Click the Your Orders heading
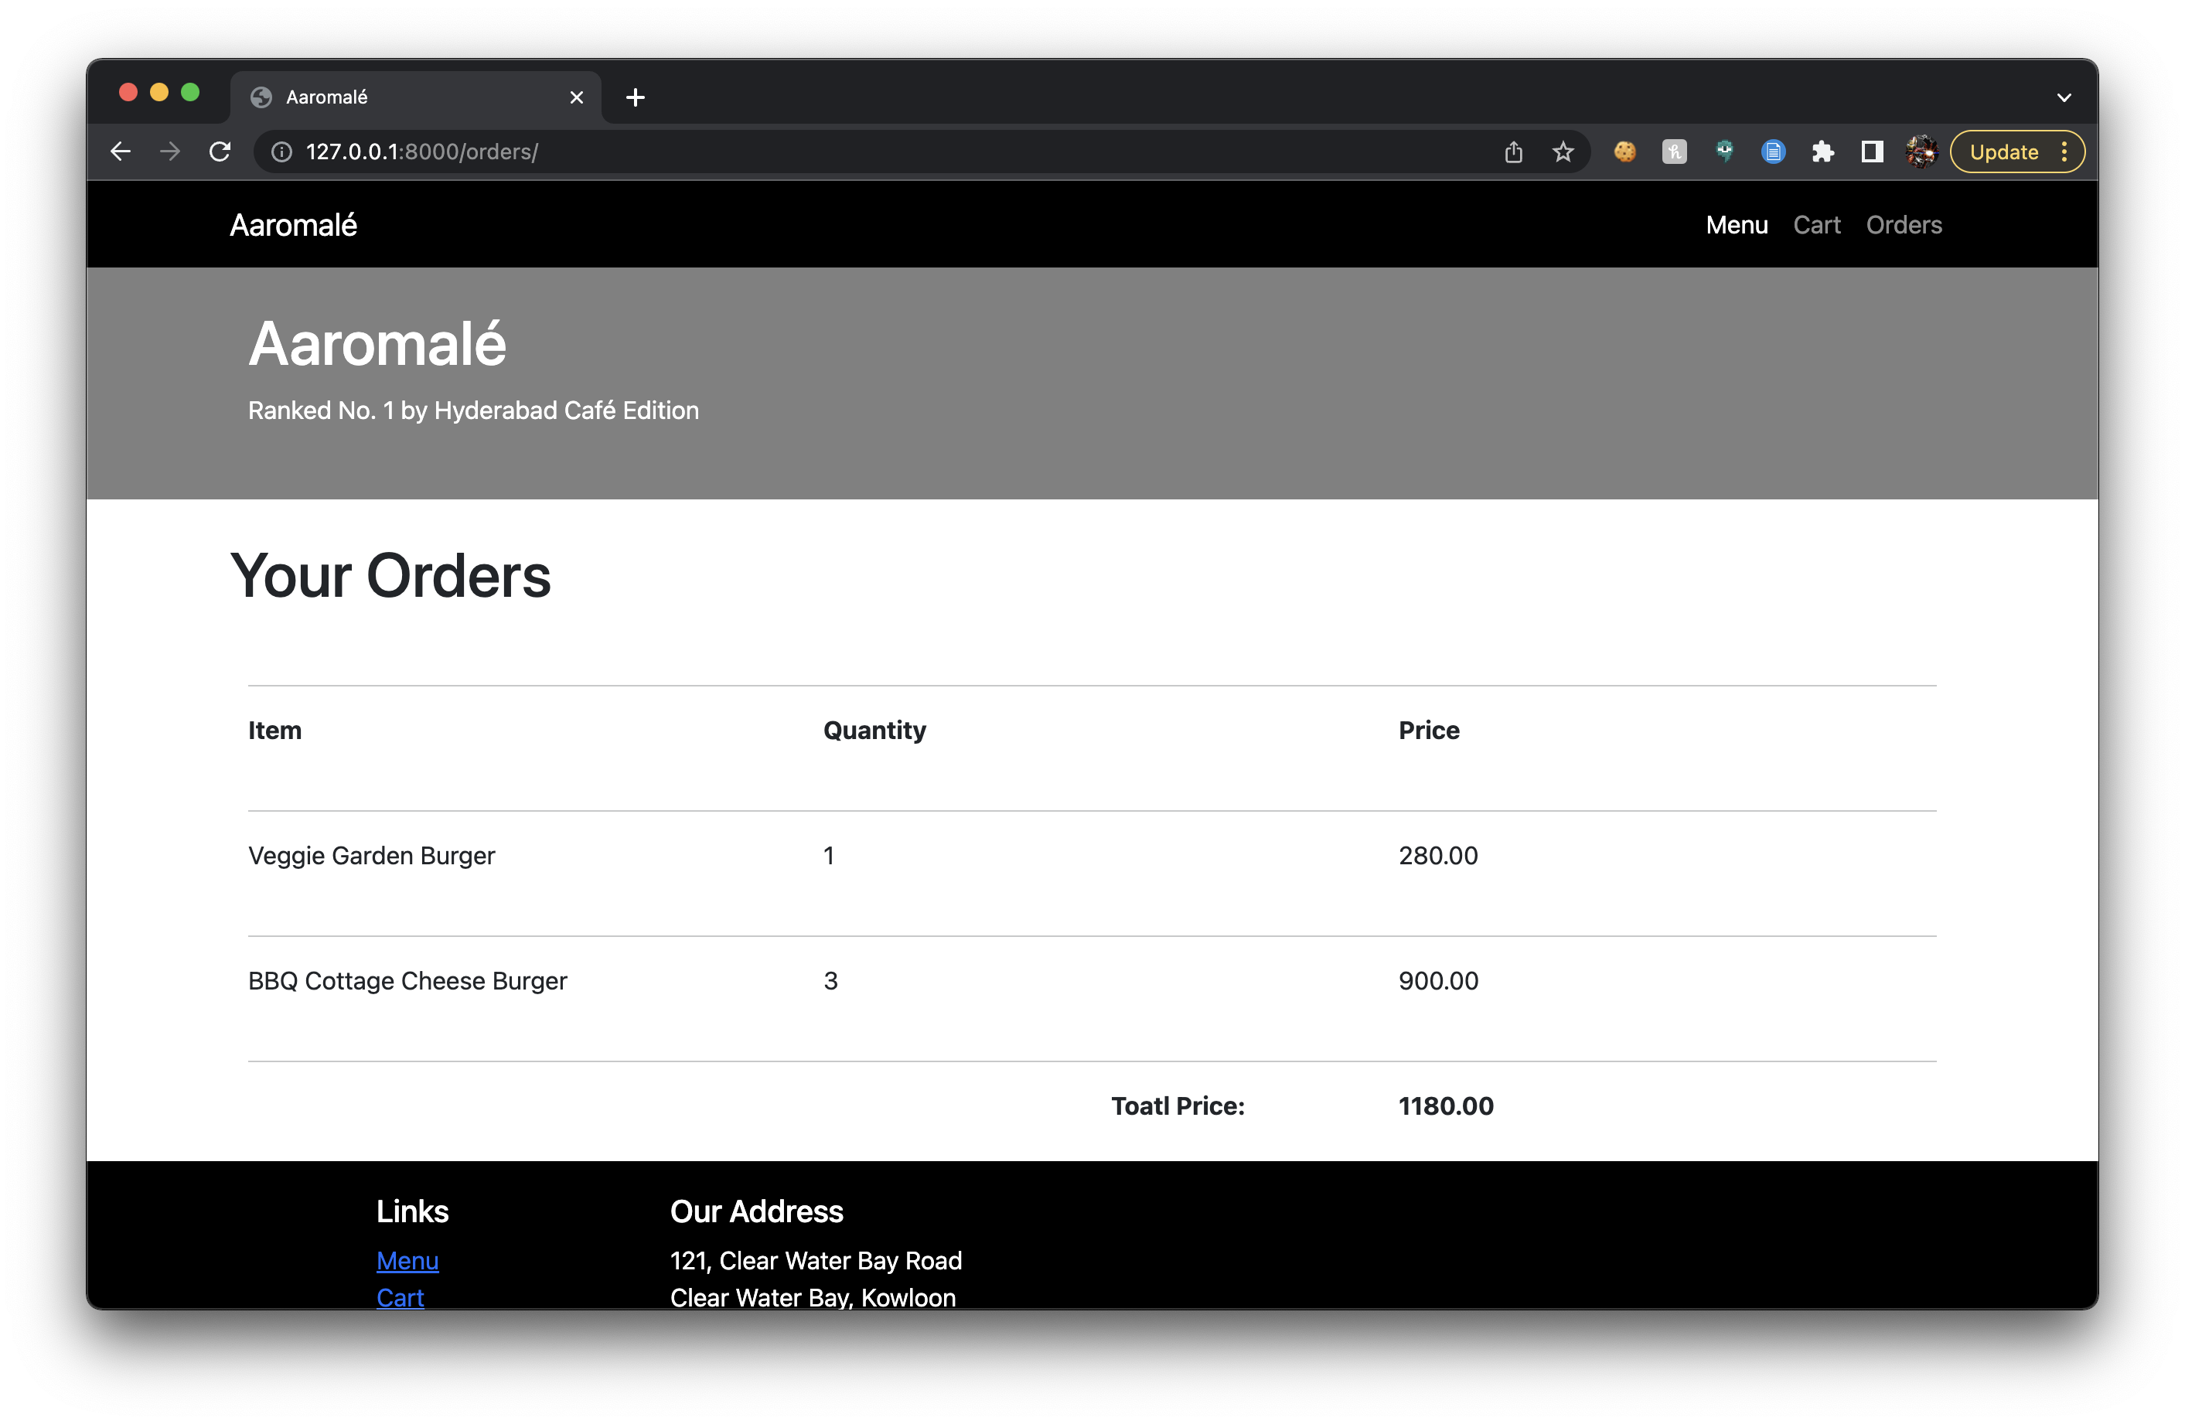Viewport: 2185px width, 1424px height. click(x=390, y=576)
